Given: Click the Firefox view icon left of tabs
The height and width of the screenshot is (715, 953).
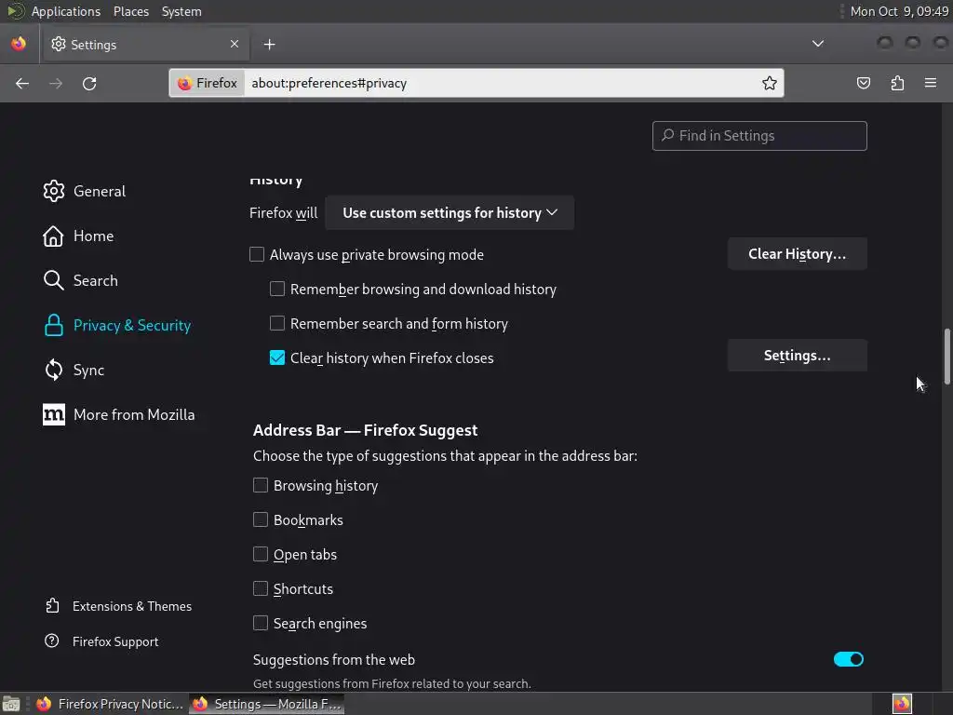Looking at the screenshot, I should 19,44.
